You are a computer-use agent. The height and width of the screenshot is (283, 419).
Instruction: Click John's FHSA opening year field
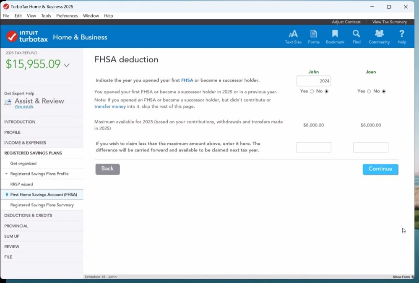coord(313,81)
